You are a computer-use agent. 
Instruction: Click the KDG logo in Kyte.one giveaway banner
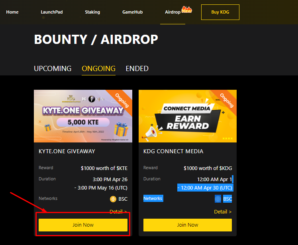pos(71,99)
